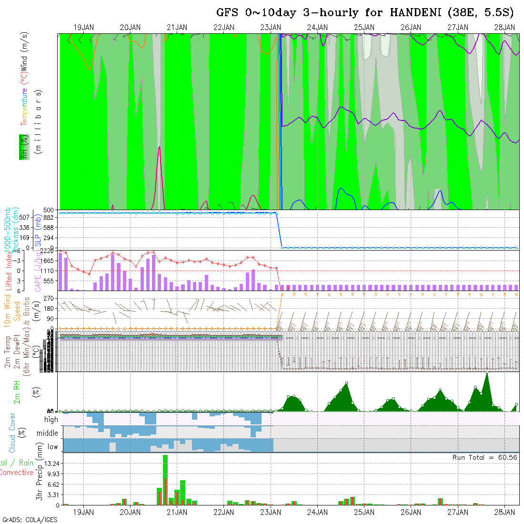Click the 294 SLP axis value
This screenshot has width=524, height=524.
coord(49,238)
